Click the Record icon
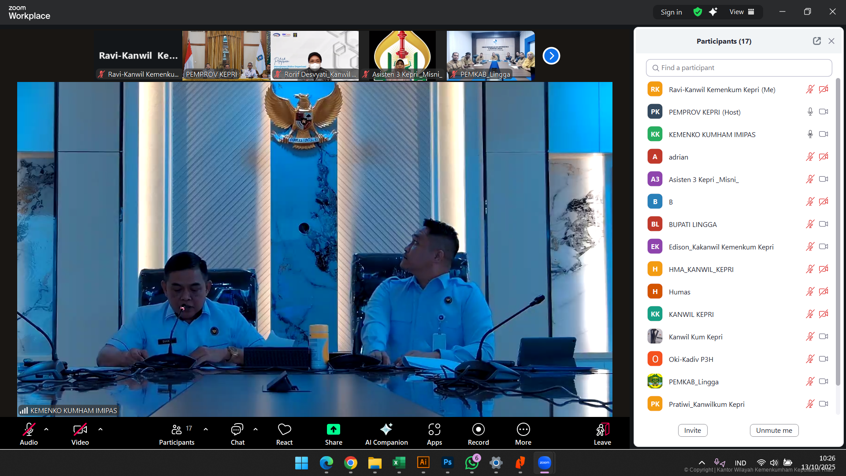846x476 pixels. click(478, 429)
